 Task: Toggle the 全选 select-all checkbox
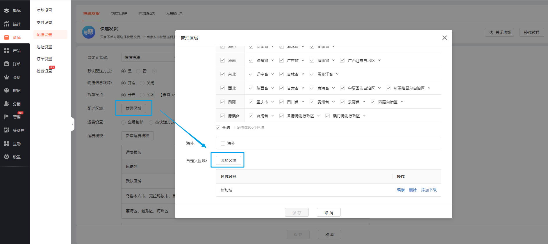coord(218,128)
